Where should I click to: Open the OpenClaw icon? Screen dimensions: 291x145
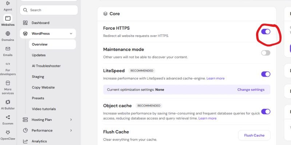(x=8, y=132)
